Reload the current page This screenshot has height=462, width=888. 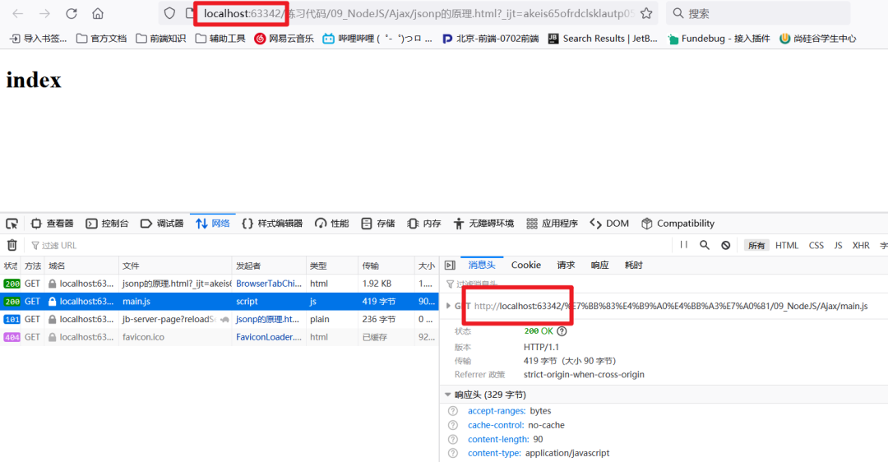72,14
